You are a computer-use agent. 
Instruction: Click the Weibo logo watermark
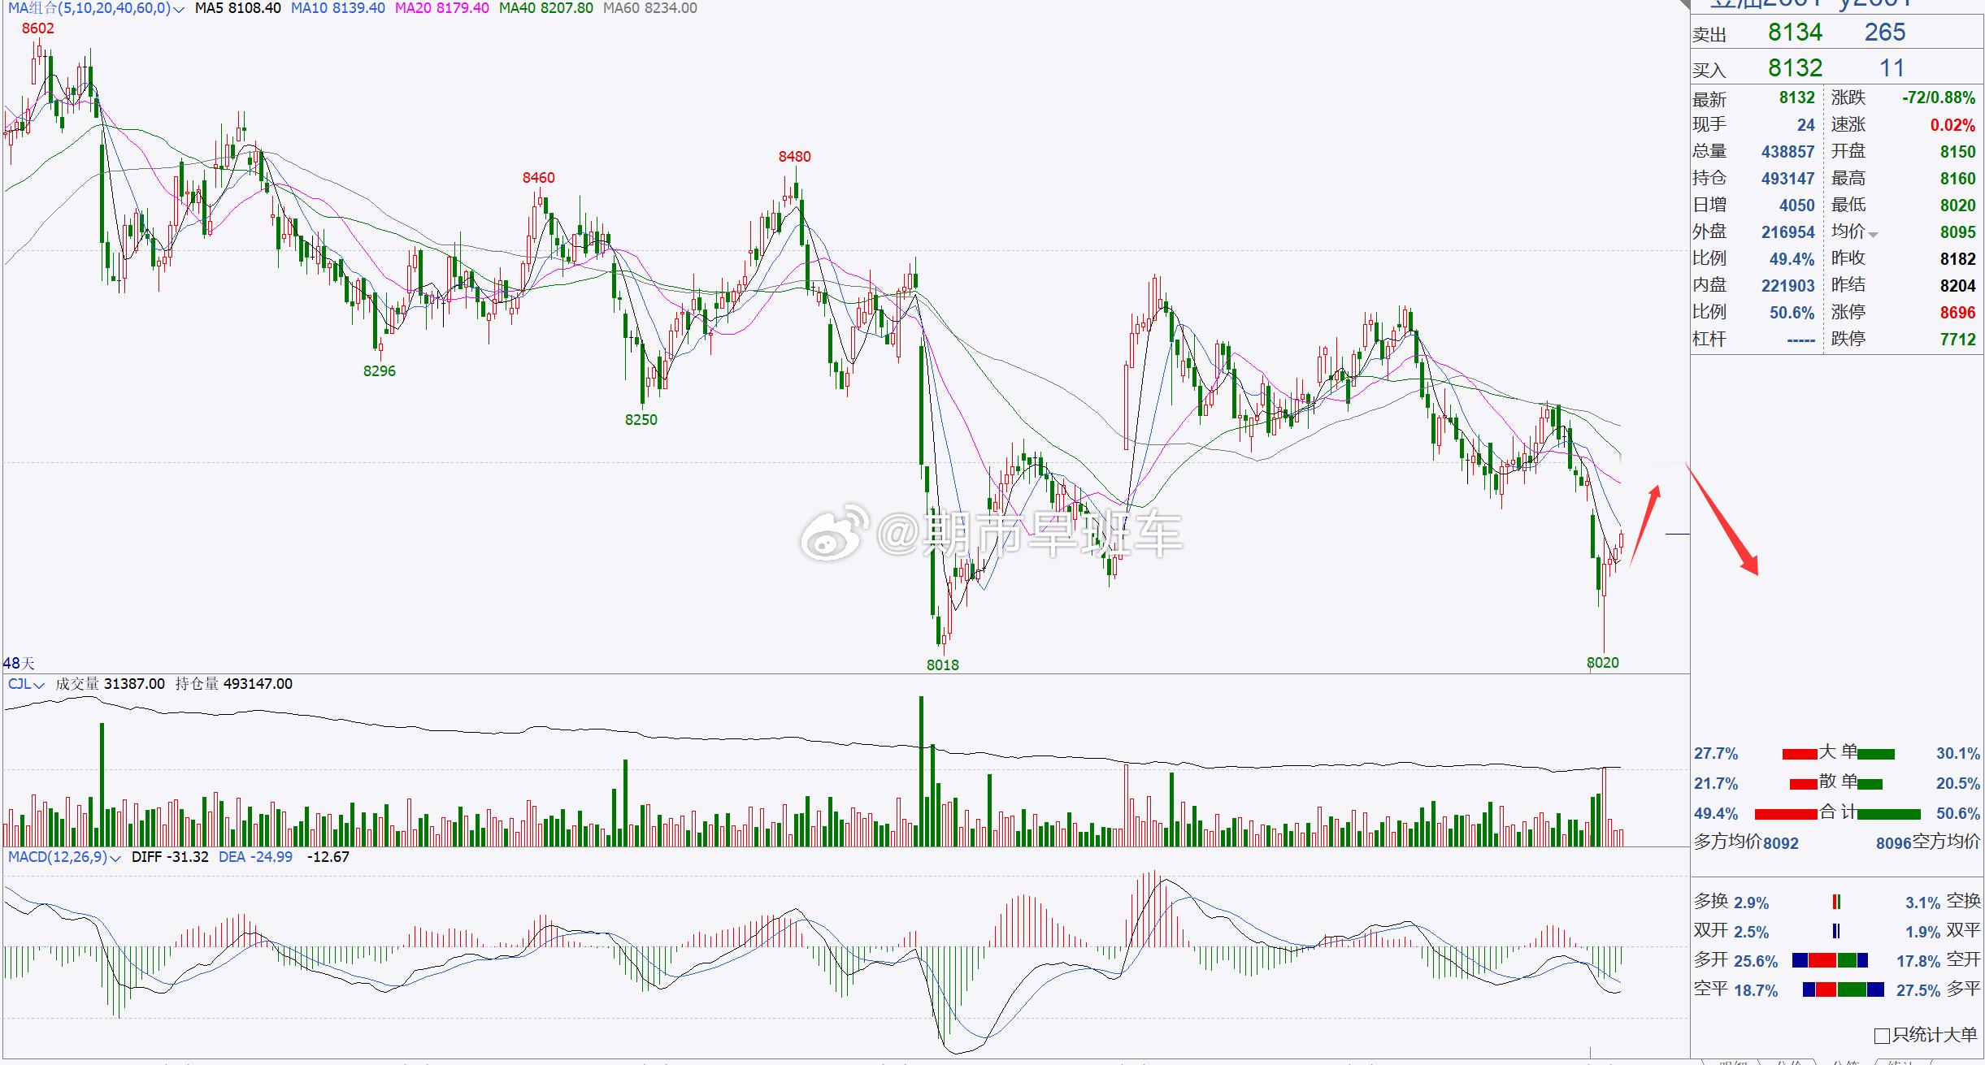pyautogui.click(x=833, y=533)
